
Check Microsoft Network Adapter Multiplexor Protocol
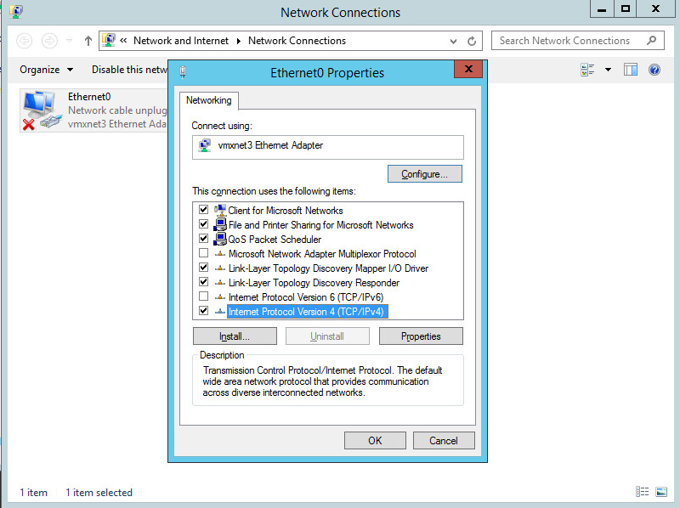point(203,252)
